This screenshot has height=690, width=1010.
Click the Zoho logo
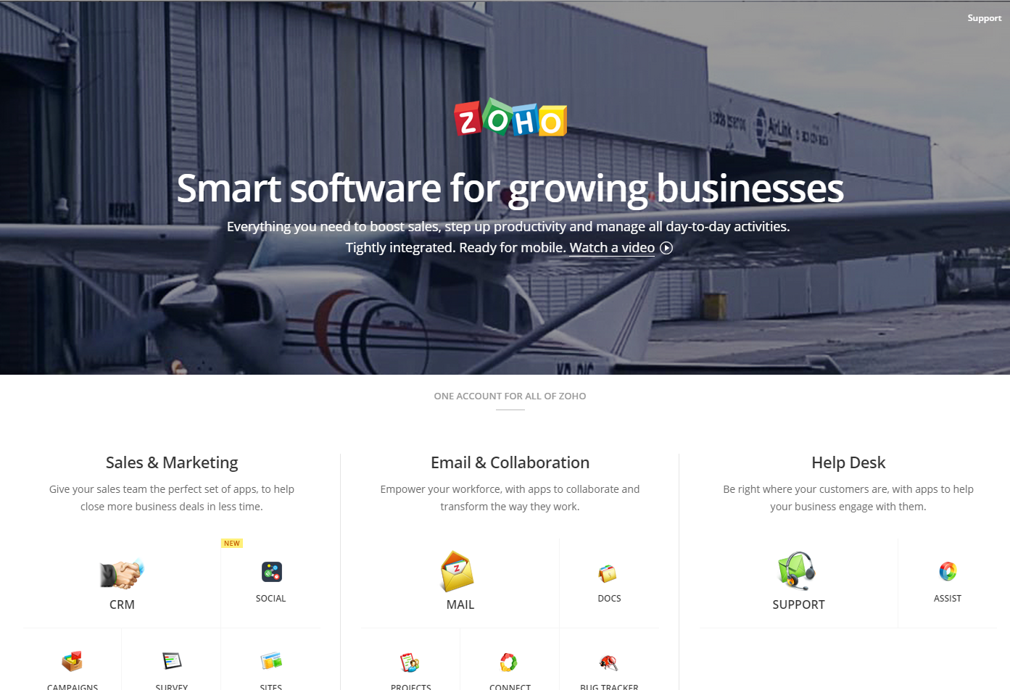(510, 118)
